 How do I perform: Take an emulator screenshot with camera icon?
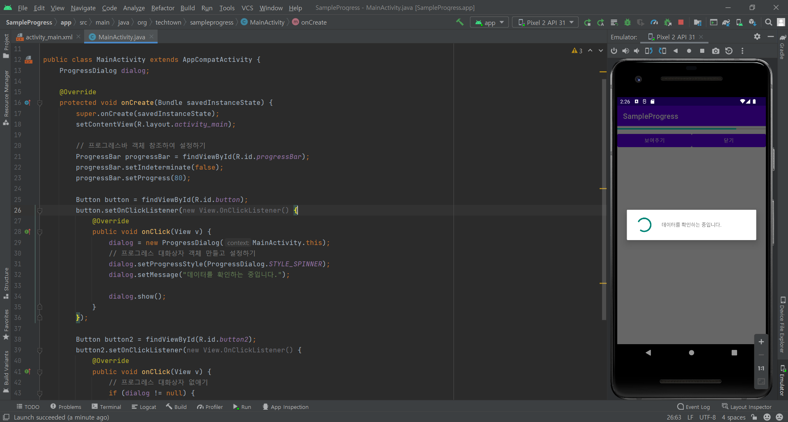tap(716, 51)
